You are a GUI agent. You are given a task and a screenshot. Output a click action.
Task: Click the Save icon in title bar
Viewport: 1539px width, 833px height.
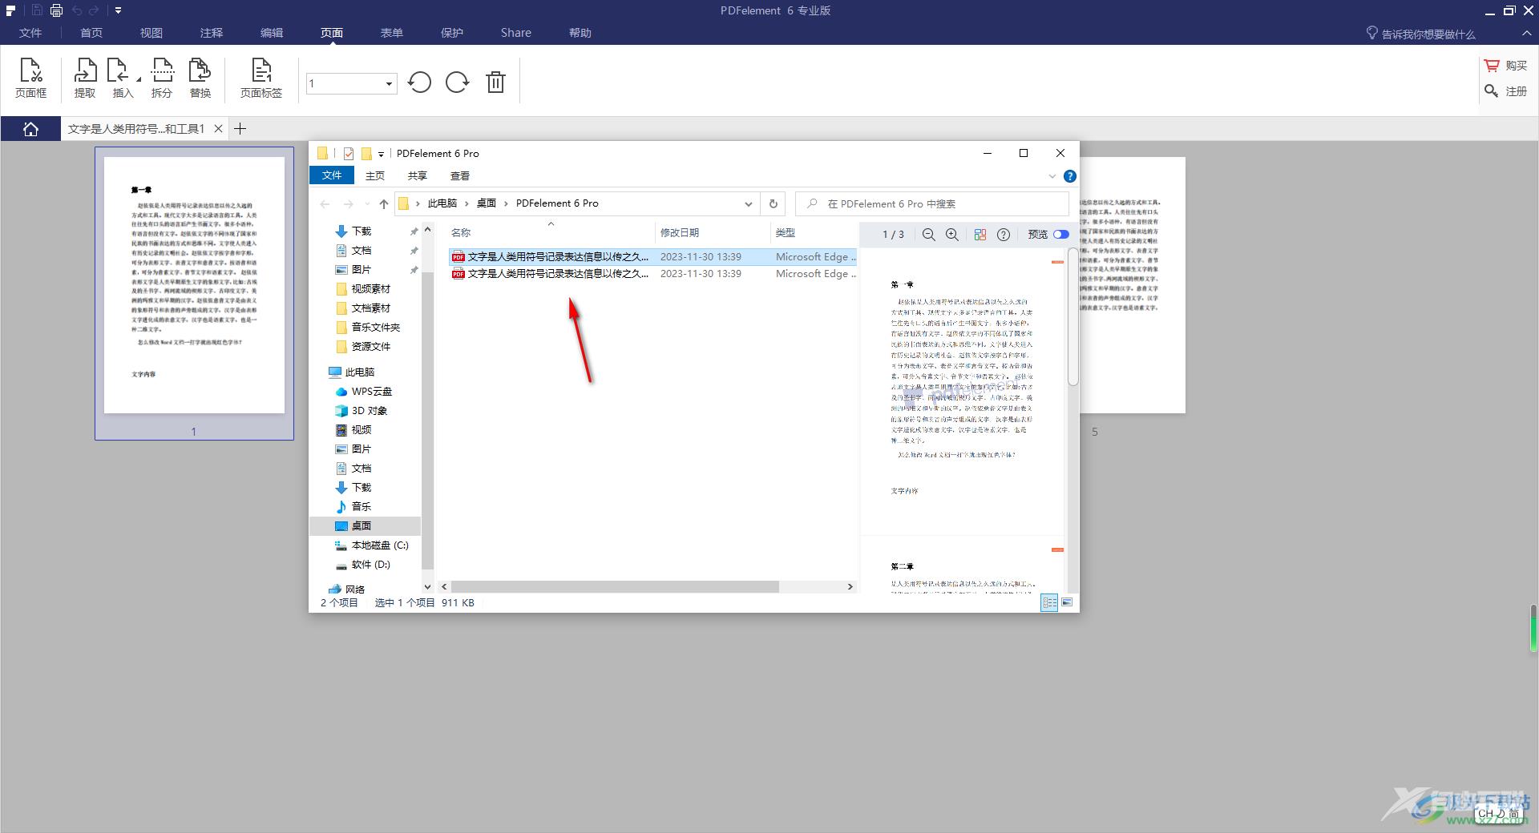pyautogui.click(x=37, y=10)
